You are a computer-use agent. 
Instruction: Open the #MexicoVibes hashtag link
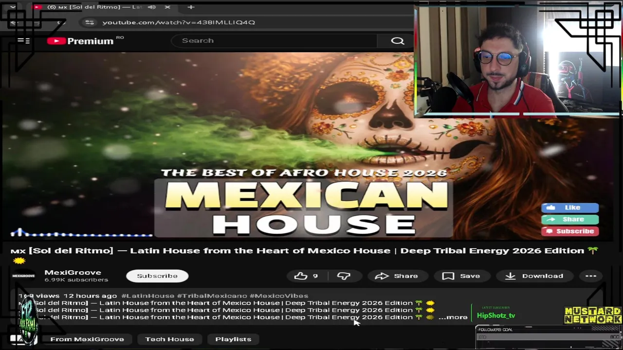pyautogui.click(x=279, y=296)
